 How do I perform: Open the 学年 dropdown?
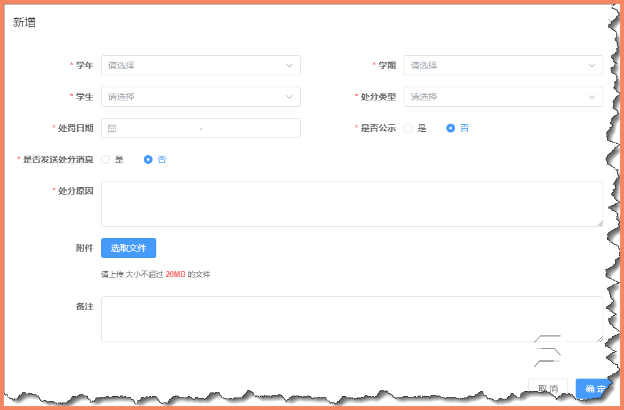201,65
